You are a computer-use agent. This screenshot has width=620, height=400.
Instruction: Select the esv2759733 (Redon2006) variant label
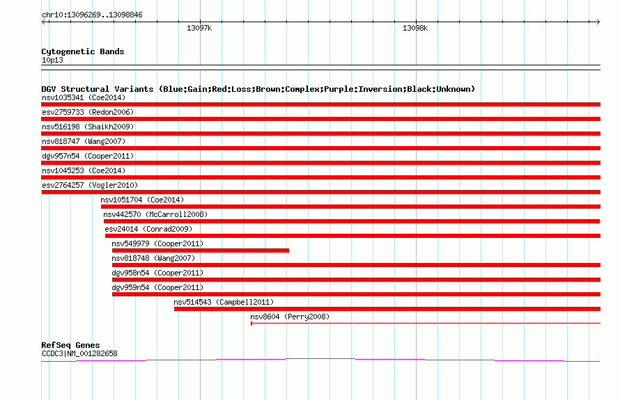click(88, 112)
